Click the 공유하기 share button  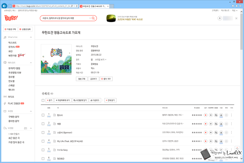(x=94, y=79)
